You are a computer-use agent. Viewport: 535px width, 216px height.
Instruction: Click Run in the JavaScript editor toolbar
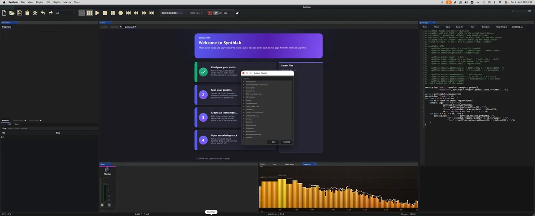[x=472, y=27]
